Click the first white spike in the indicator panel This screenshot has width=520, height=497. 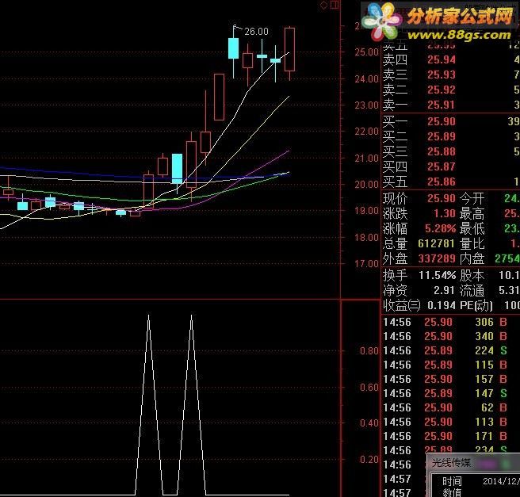pyautogui.click(x=148, y=404)
